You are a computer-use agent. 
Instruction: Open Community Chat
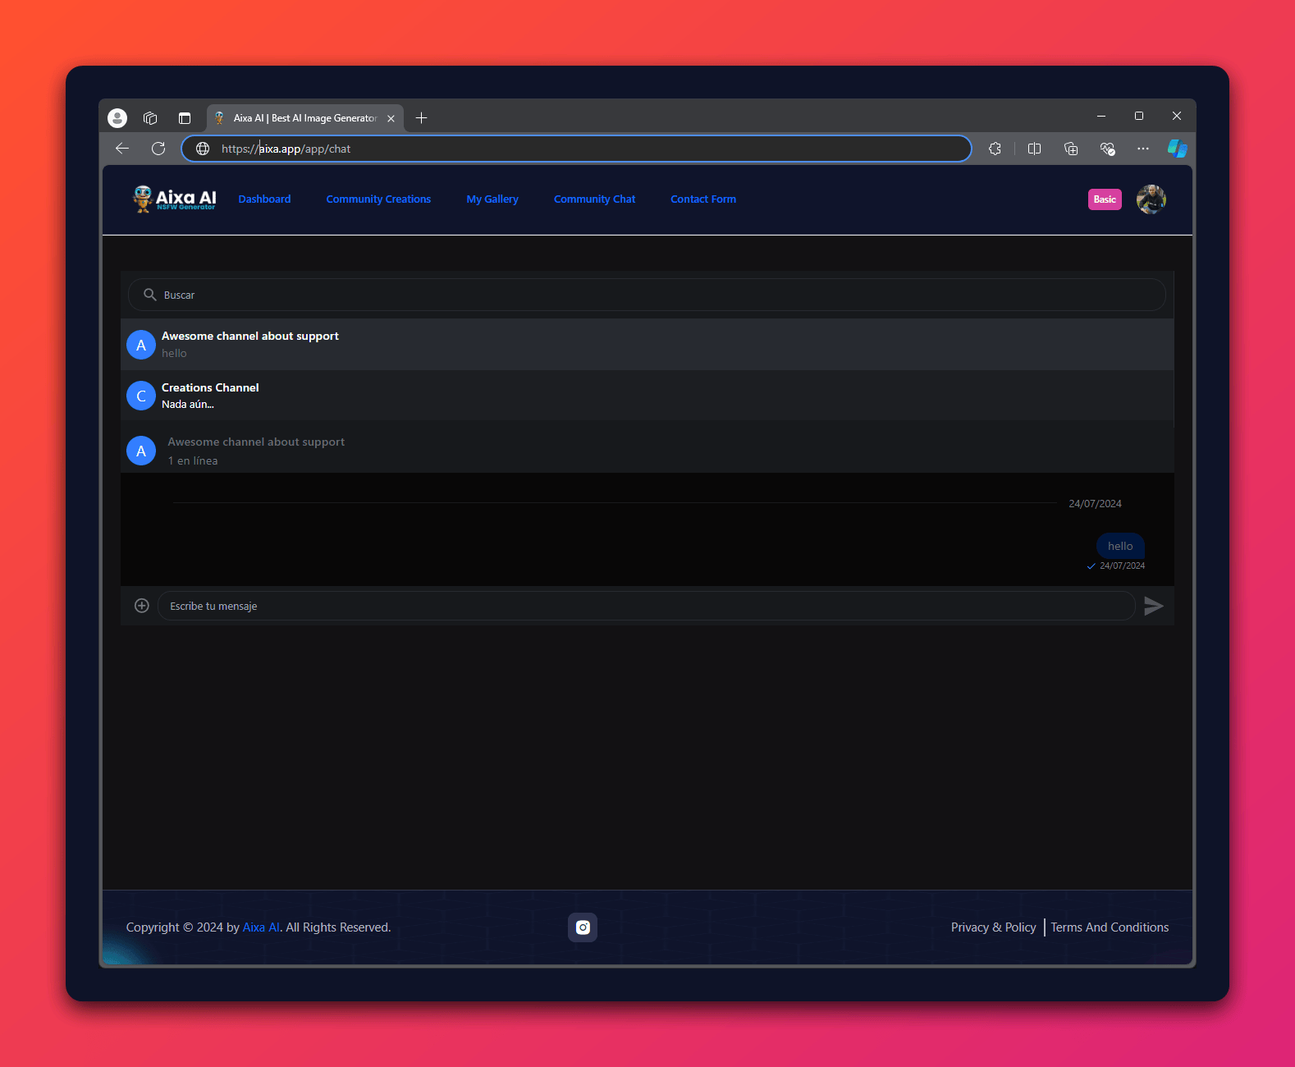coord(594,199)
